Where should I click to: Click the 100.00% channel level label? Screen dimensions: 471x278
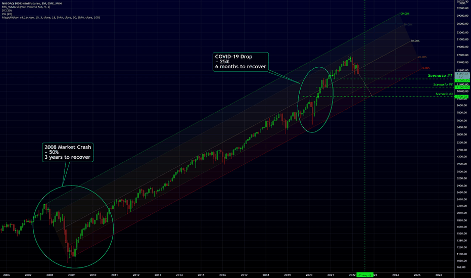[404, 14]
